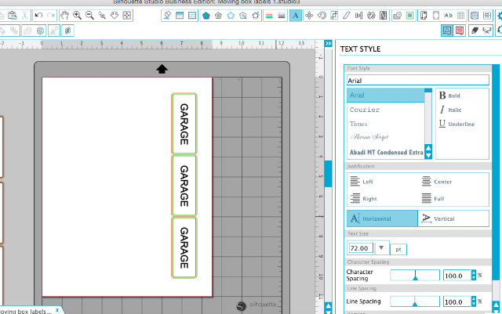Open the Line Color panel

269,16
